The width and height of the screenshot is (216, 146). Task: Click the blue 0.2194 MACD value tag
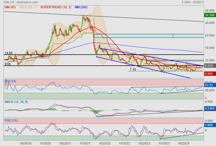(210, 108)
